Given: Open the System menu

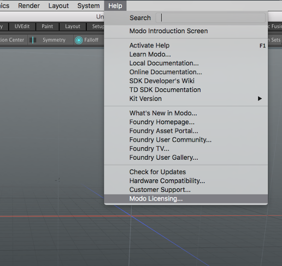Looking at the screenshot, I should (x=89, y=6).
